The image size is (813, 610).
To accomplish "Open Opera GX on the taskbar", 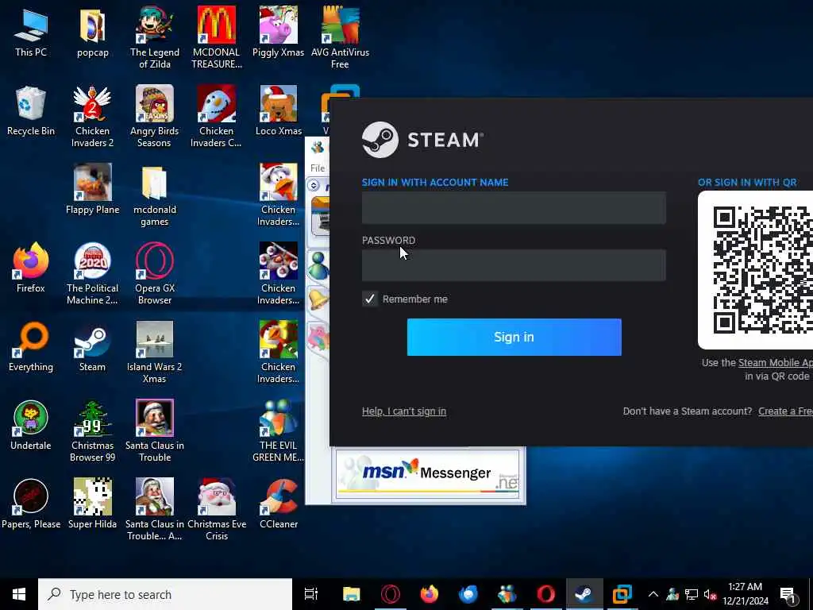I will [391, 594].
